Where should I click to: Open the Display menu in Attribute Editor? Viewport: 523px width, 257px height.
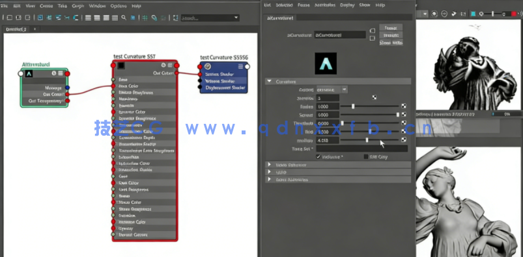(347, 5)
